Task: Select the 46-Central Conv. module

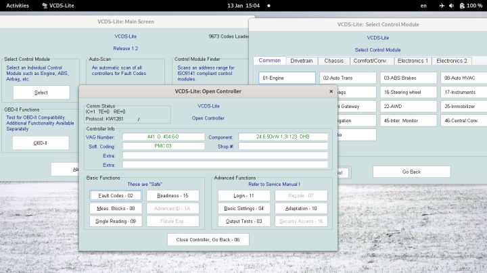Action: point(464,121)
